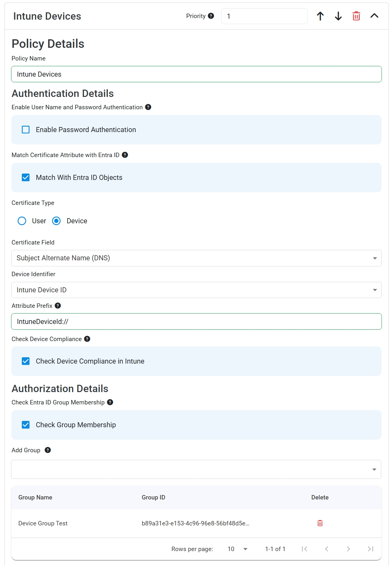Screen dimensions: 392x565
Task: Select the Device Group Test row name
Action: (x=43, y=523)
